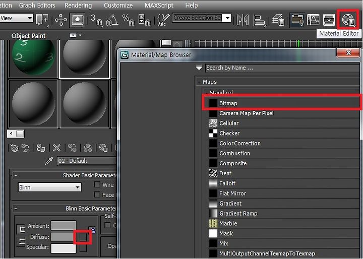
Task: Click Reset Map/Mtl to Default X icon
Action: (x=56, y=148)
